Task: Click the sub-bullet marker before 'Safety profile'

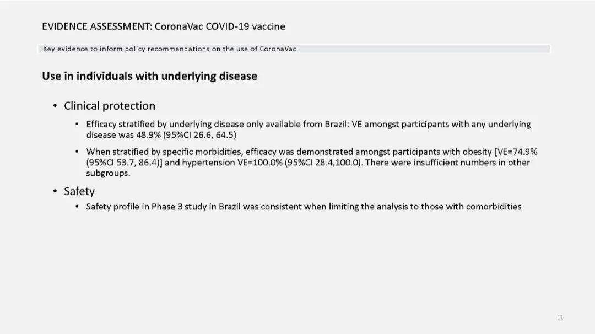Action: (77, 207)
